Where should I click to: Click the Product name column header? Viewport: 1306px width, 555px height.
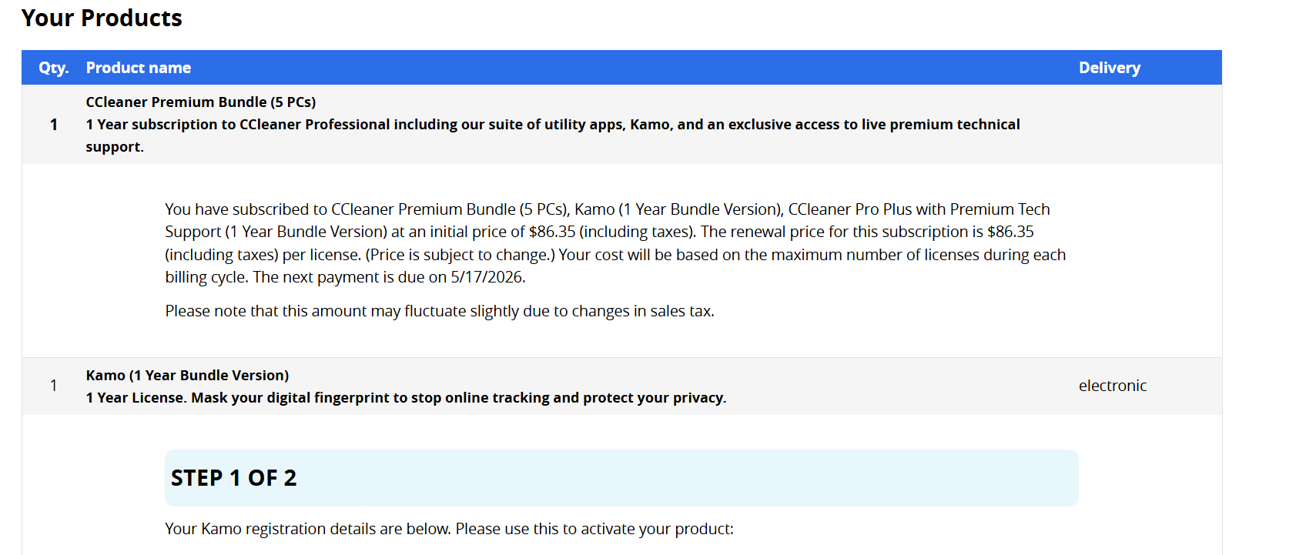pyautogui.click(x=139, y=68)
